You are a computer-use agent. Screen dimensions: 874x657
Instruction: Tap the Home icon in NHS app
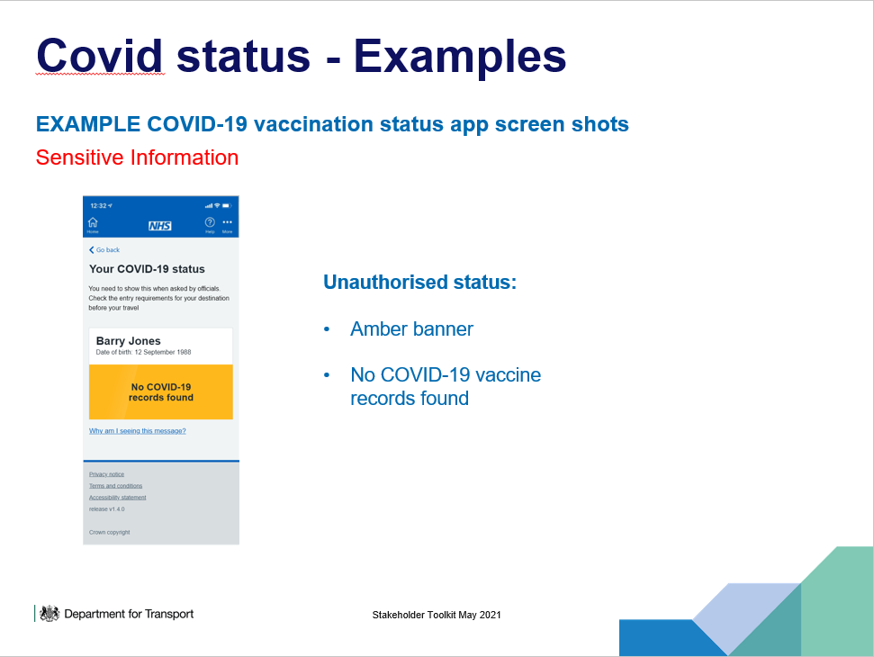[93, 224]
